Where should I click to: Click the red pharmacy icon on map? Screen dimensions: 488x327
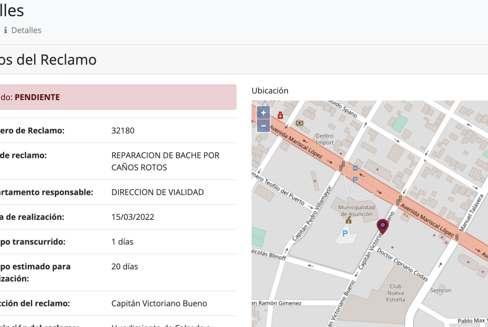280,115
